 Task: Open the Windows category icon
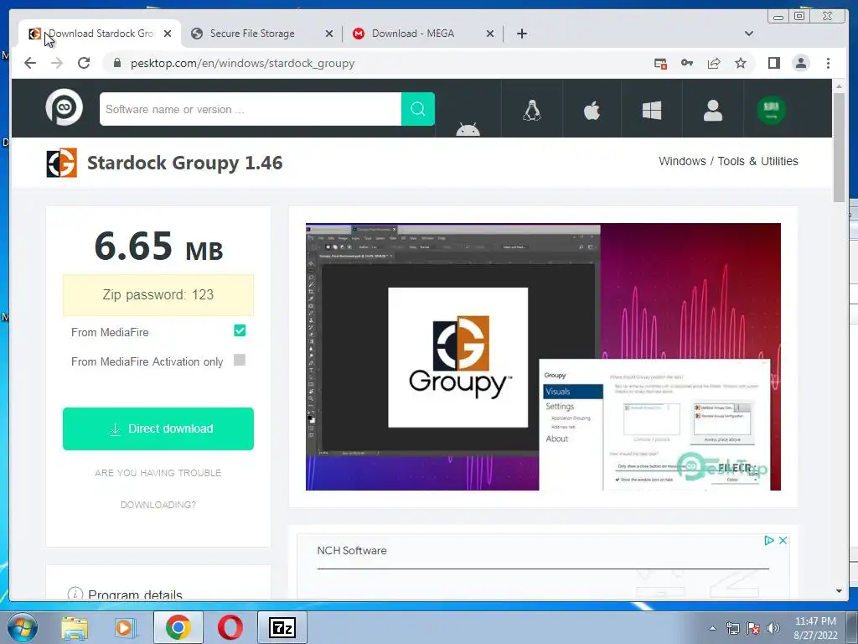(x=652, y=110)
